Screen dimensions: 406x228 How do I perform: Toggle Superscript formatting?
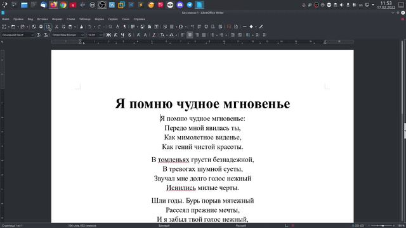138,35
